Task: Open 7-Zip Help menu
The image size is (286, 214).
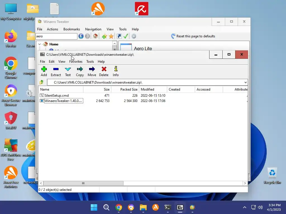Action: 101,62
